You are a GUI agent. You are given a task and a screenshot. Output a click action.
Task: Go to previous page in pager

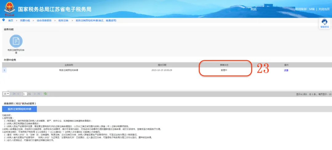point(18,94)
